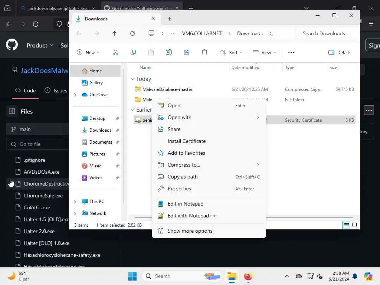380x285 pixels.
Task: Refresh the Downloads folder view
Action: pyautogui.click(x=132, y=33)
